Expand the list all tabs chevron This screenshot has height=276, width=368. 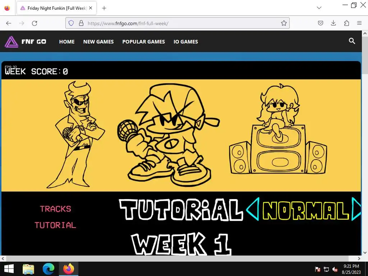click(319, 8)
